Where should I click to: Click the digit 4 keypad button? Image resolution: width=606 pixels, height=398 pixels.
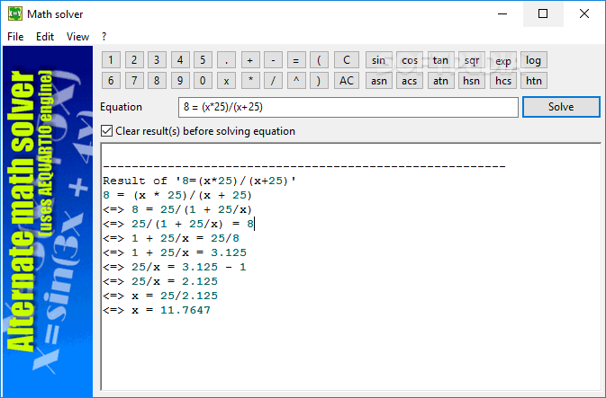(x=180, y=60)
